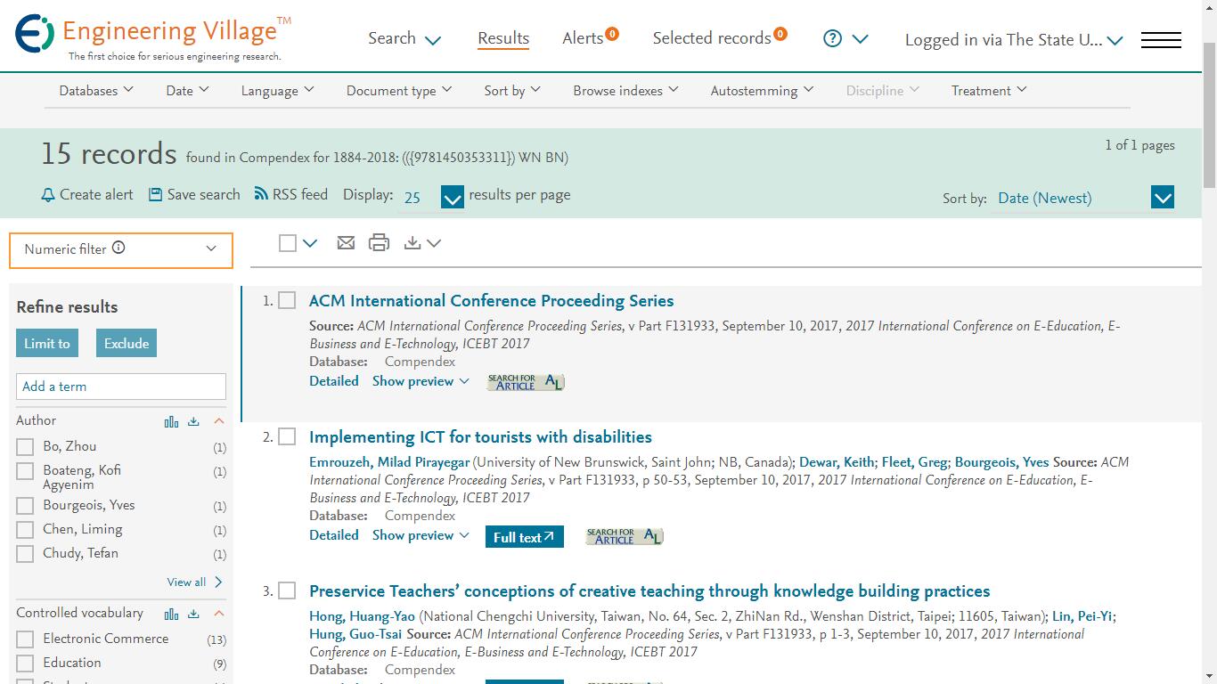Download Controlled vocabulary data icon
This screenshot has height=684, width=1217.
tap(193, 614)
